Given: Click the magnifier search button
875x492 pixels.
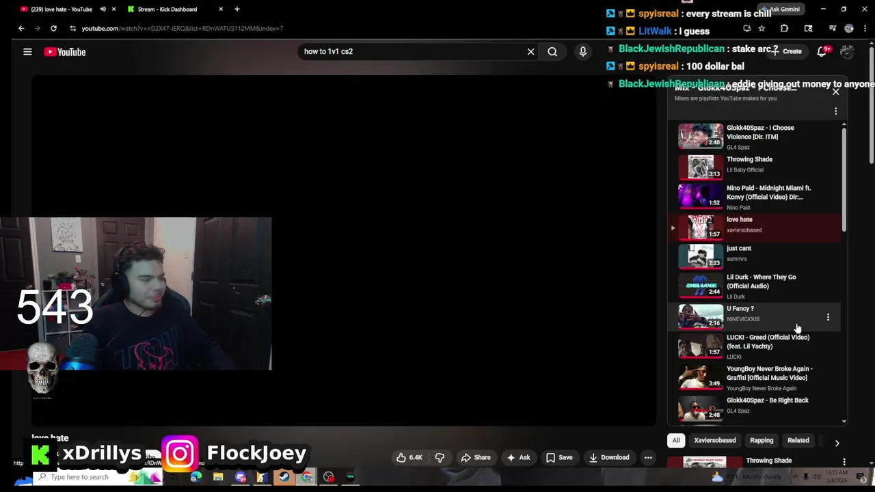Looking at the screenshot, I should pos(552,51).
